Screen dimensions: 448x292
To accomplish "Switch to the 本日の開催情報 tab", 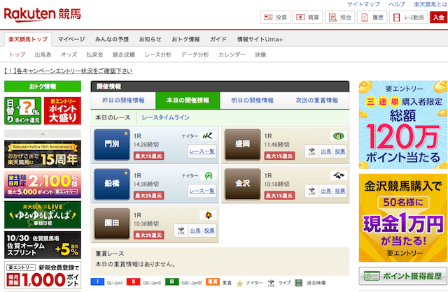I will point(188,101).
